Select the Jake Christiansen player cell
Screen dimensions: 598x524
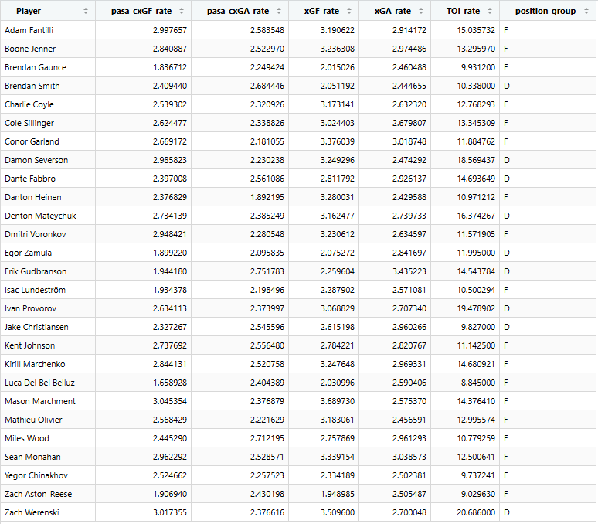click(x=48, y=327)
